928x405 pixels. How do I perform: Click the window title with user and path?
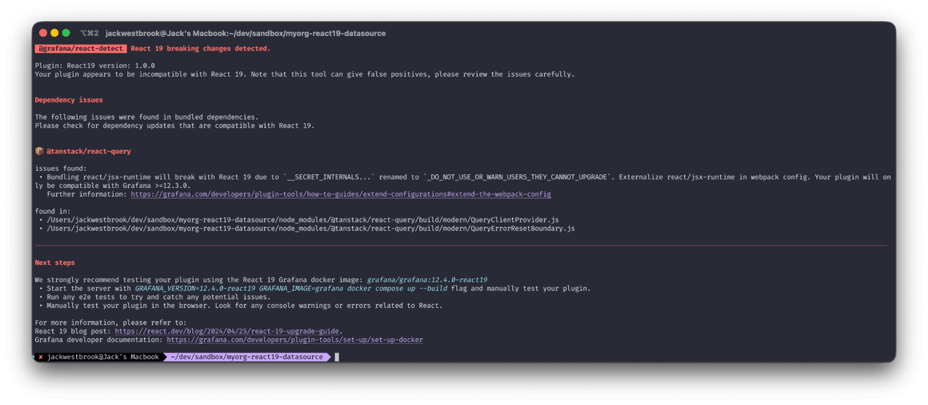(246, 33)
